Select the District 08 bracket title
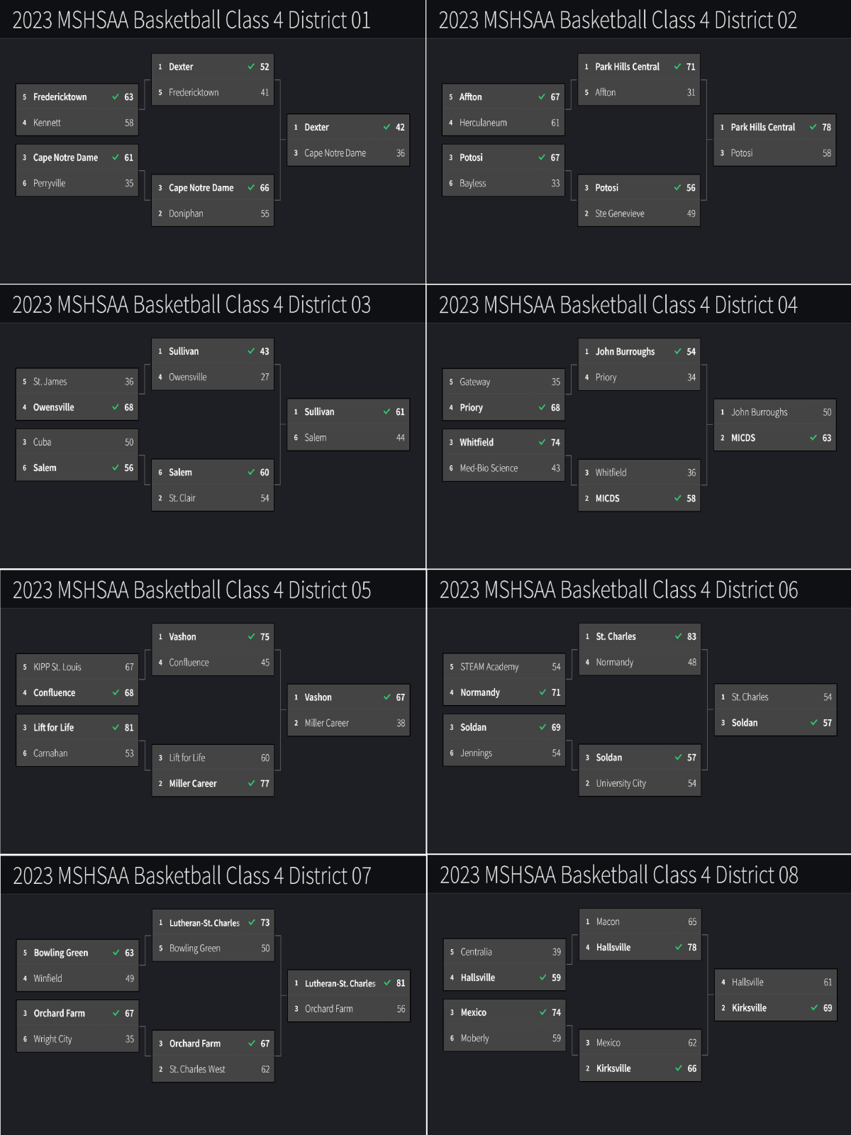The width and height of the screenshot is (851, 1135). pos(618,875)
